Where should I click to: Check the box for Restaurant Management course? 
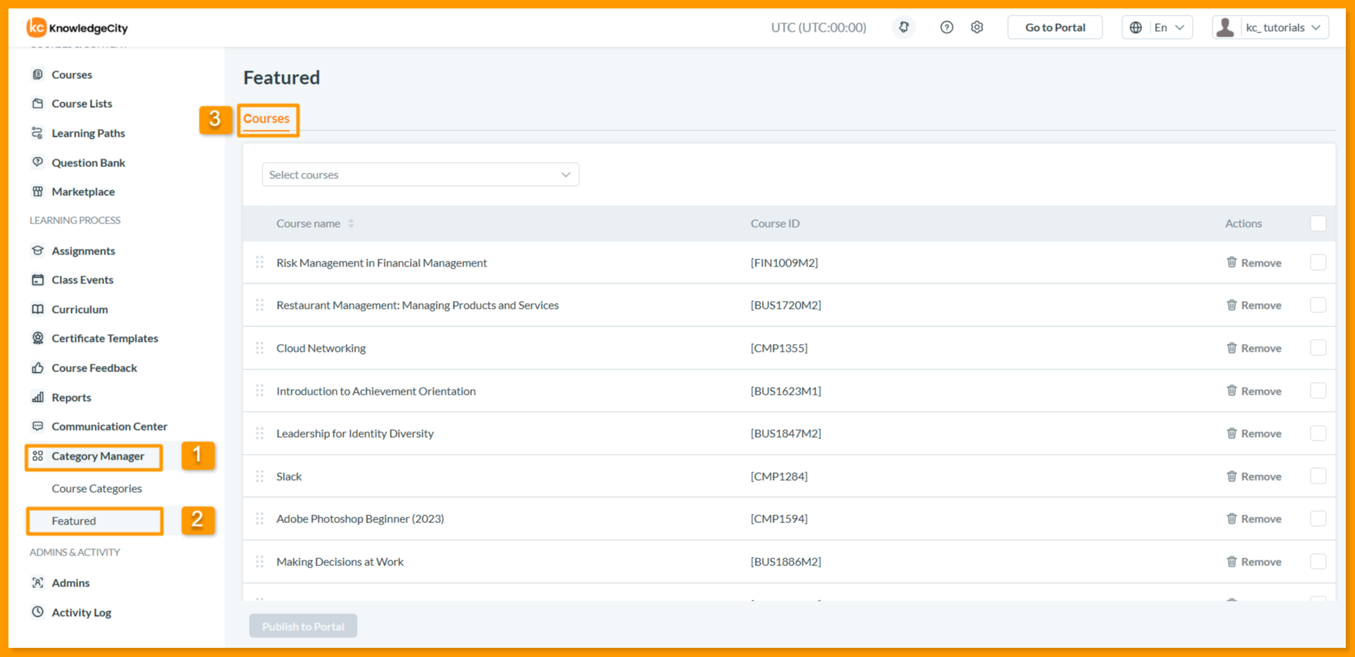click(1318, 305)
